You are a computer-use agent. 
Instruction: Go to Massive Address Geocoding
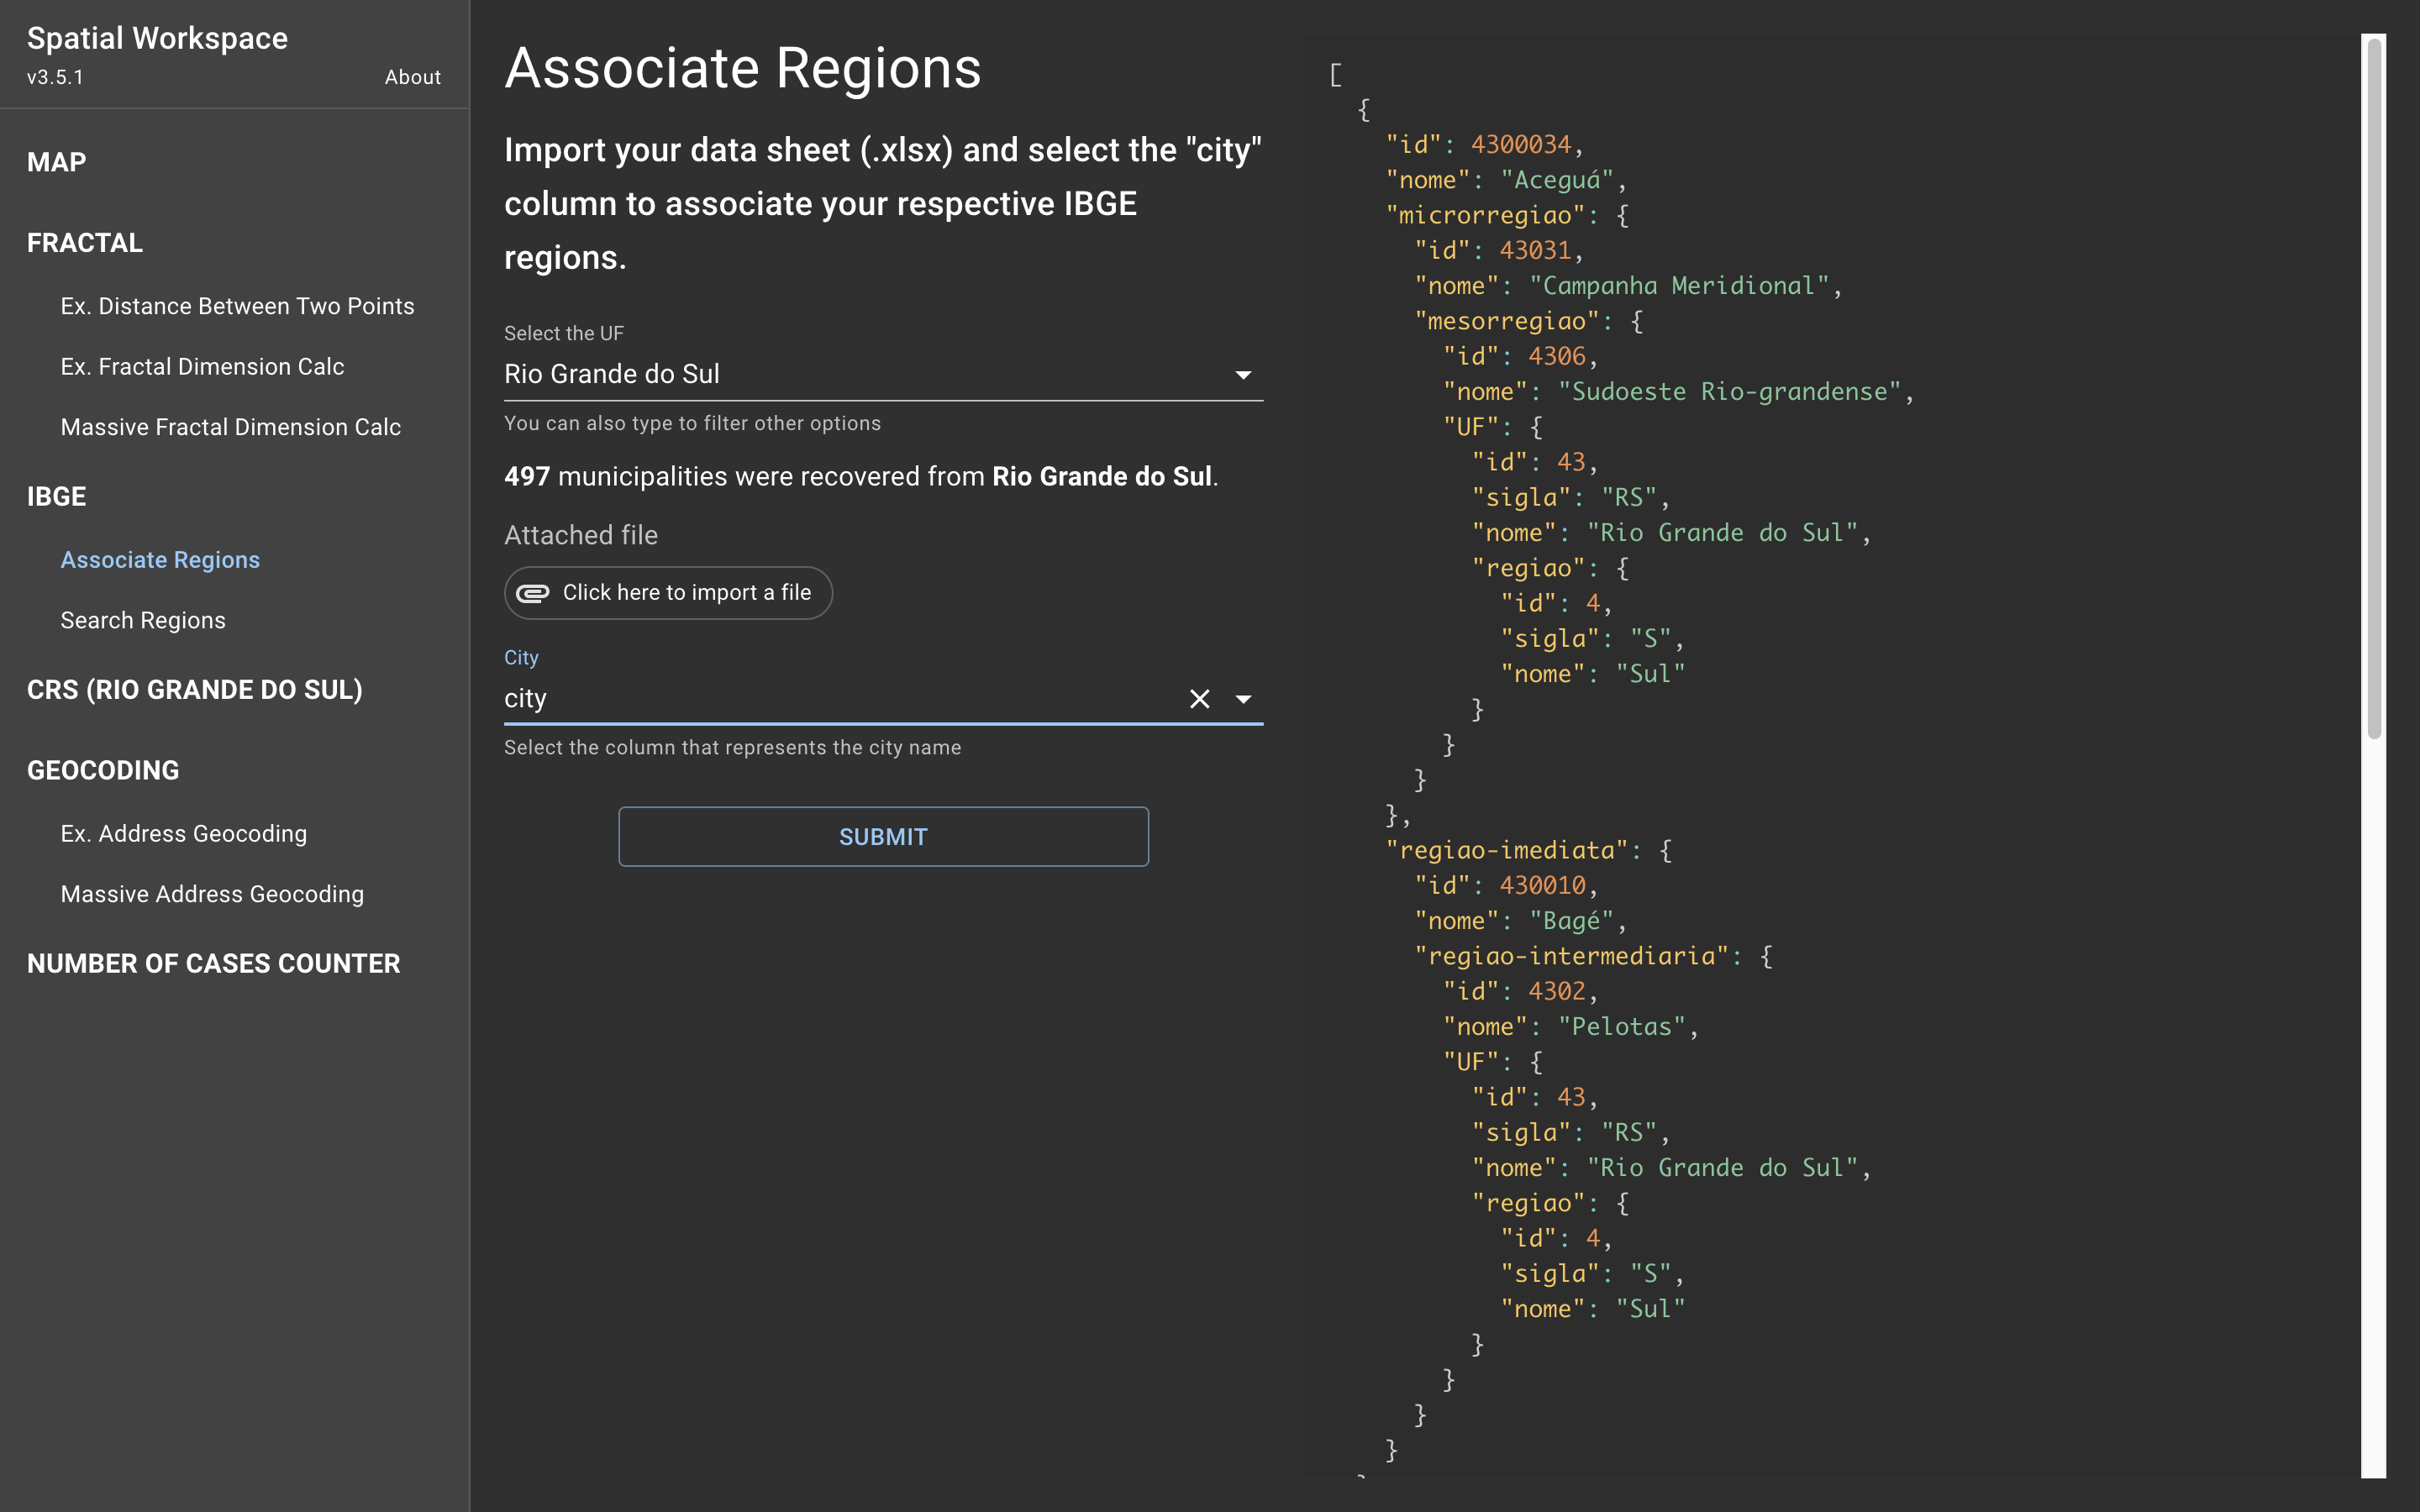[212, 894]
